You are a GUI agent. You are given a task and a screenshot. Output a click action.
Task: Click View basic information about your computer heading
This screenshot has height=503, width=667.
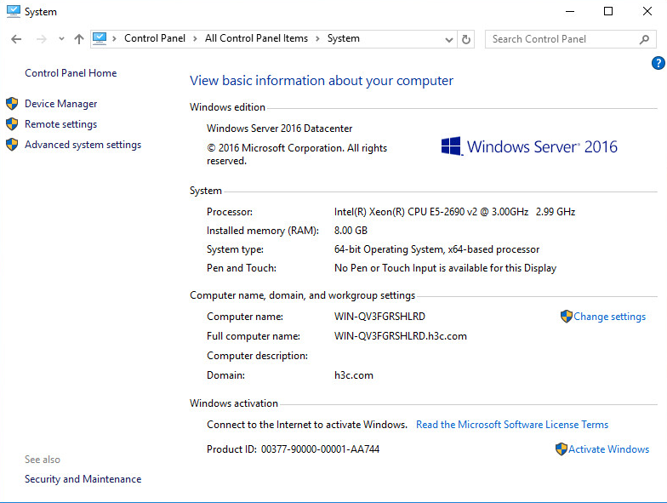click(322, 81)
